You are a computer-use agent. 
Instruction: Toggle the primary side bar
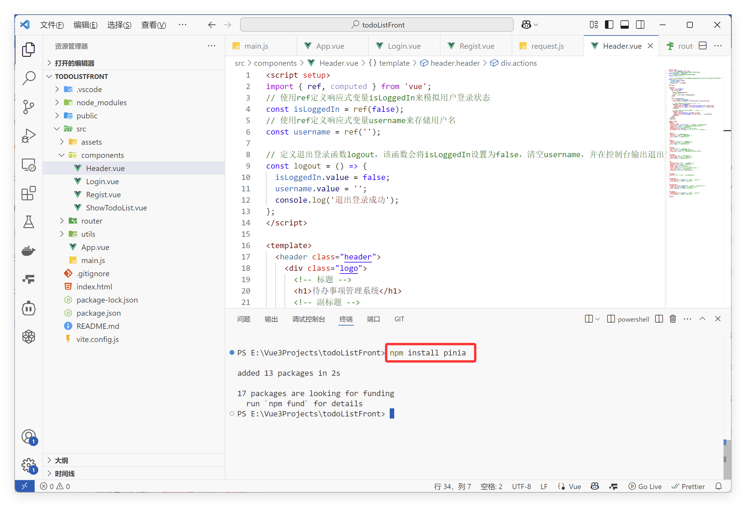coord(609,25)
